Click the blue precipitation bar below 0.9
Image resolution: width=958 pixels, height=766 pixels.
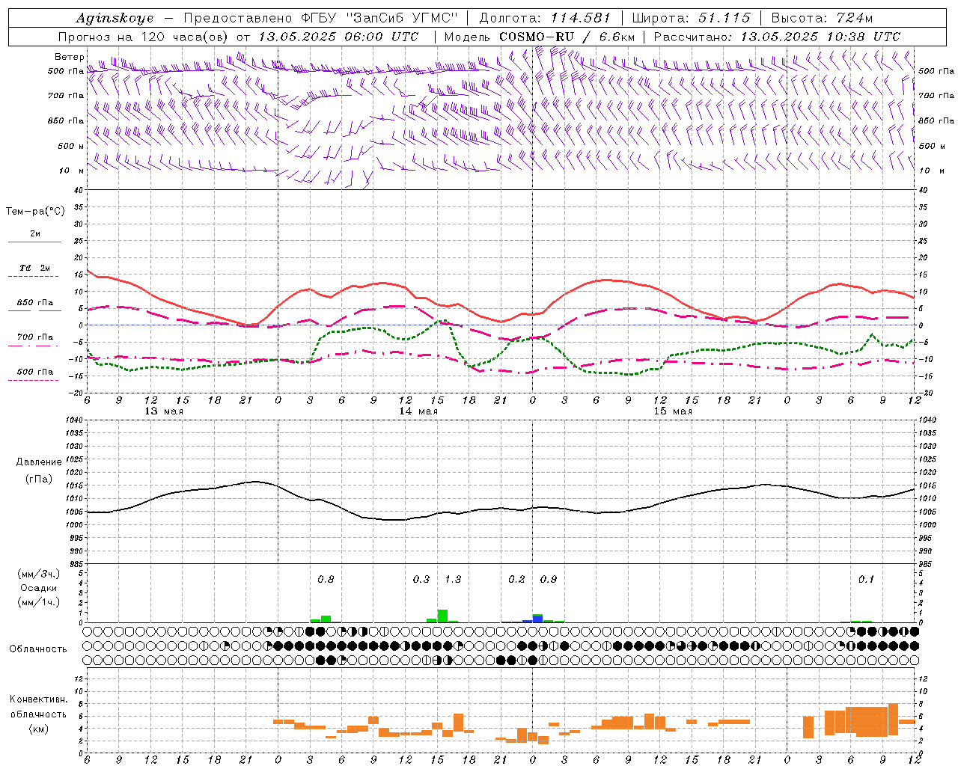click(x=537, y=619)
